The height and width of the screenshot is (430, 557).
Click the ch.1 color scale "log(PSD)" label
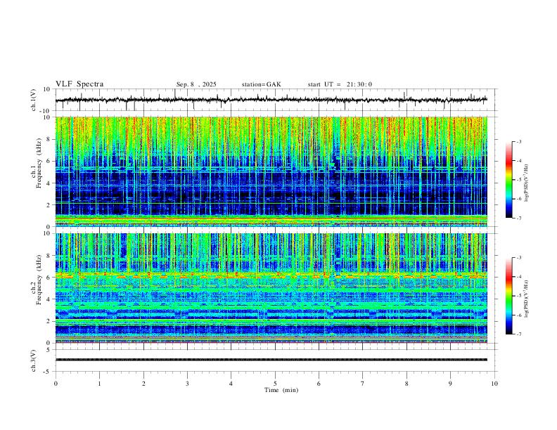pos(527,183)
